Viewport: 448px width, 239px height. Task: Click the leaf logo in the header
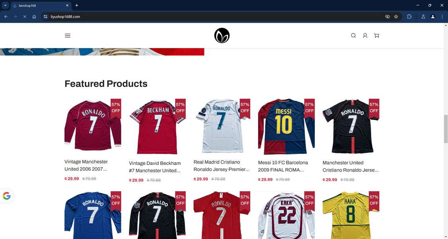point(222,36)
